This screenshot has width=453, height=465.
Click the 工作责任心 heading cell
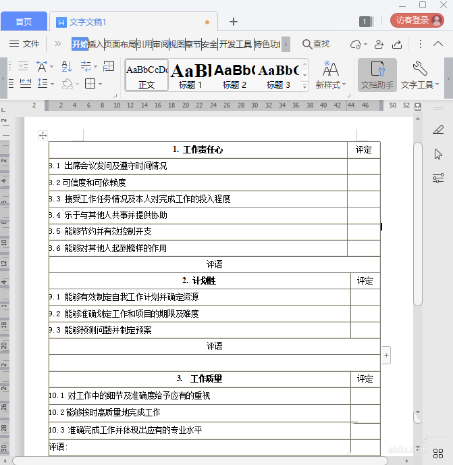(198, 150)
